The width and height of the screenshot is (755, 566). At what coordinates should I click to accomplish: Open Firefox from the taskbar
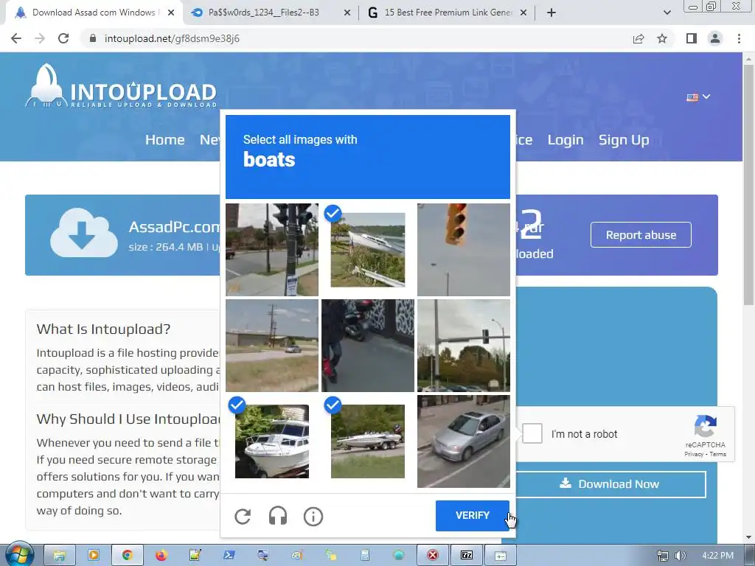(x=161, y=555)
